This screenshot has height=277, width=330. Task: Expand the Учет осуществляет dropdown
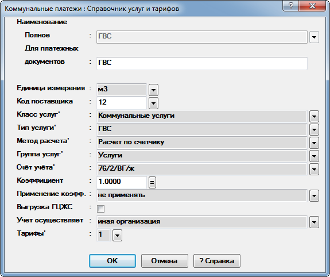pos(314,222)
